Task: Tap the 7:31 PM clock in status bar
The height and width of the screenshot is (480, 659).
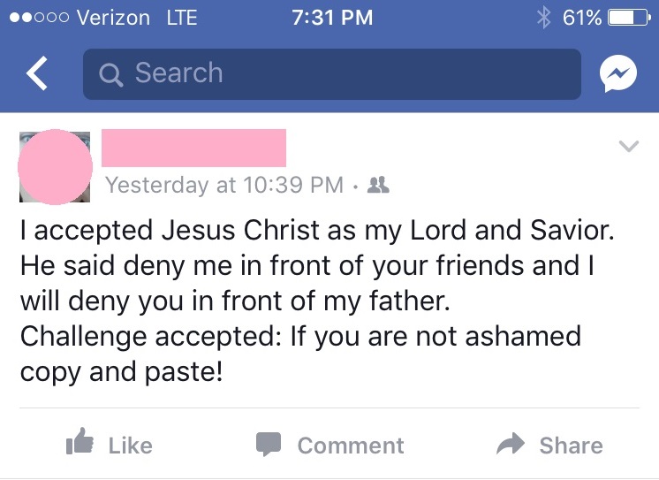Action: [331, 17]
